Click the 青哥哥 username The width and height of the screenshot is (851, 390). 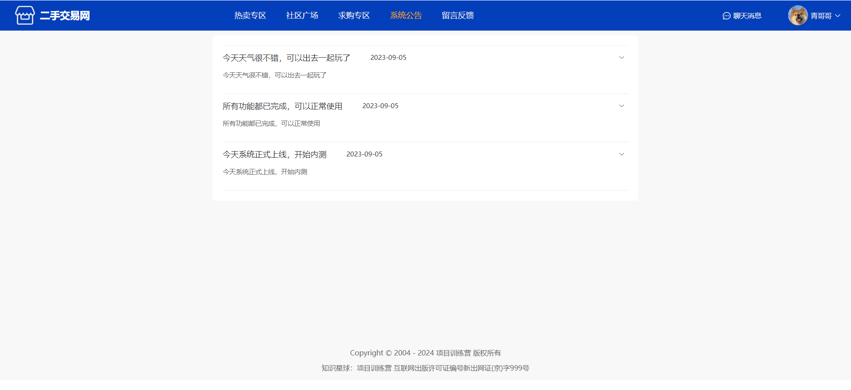(821, 16)
